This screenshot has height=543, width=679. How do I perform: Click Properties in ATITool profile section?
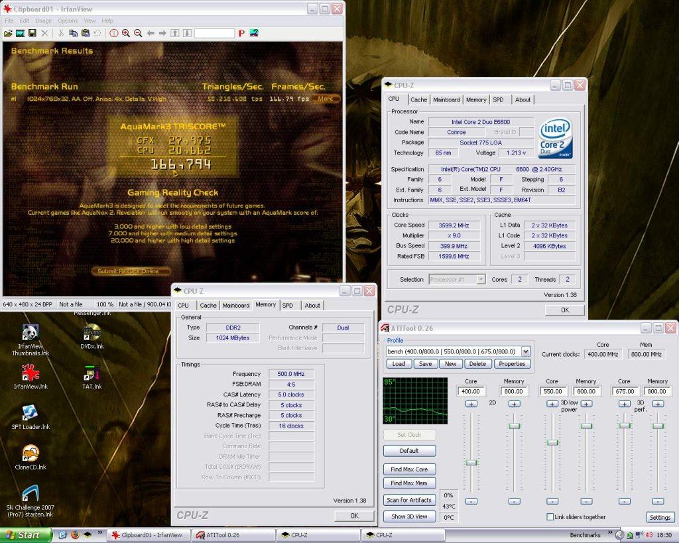click(x=512, y=364)
